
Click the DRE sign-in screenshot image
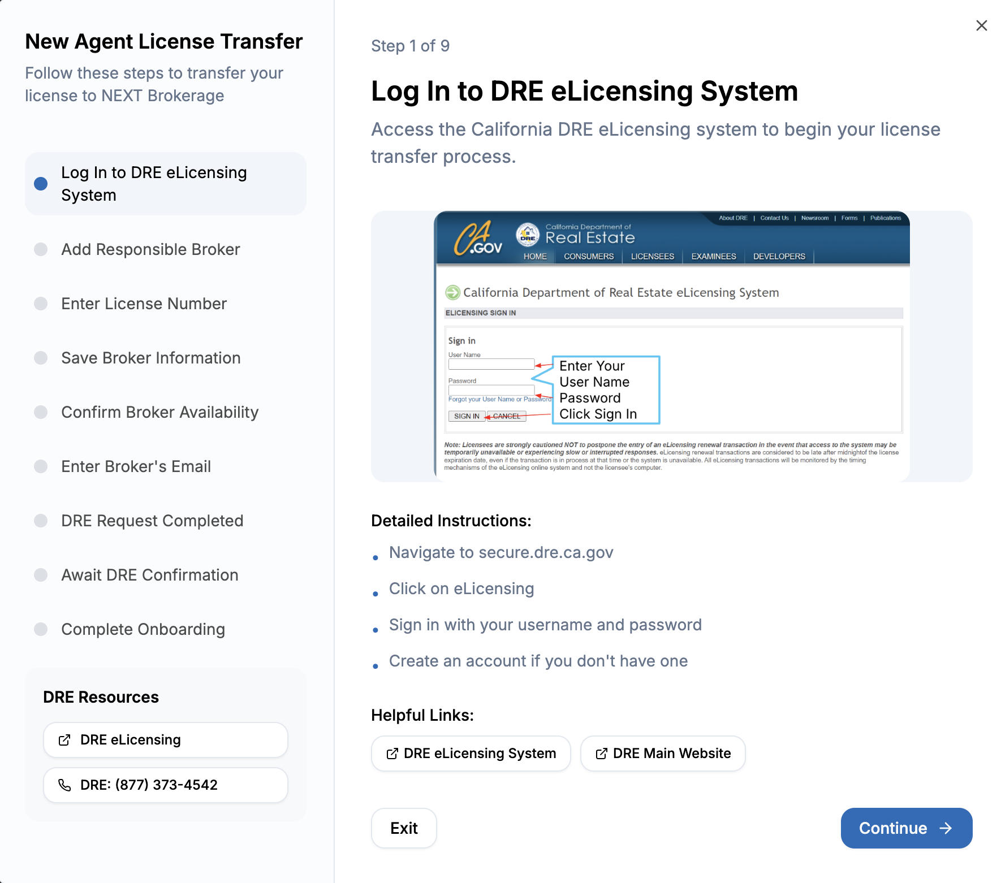tap(671, 346)
